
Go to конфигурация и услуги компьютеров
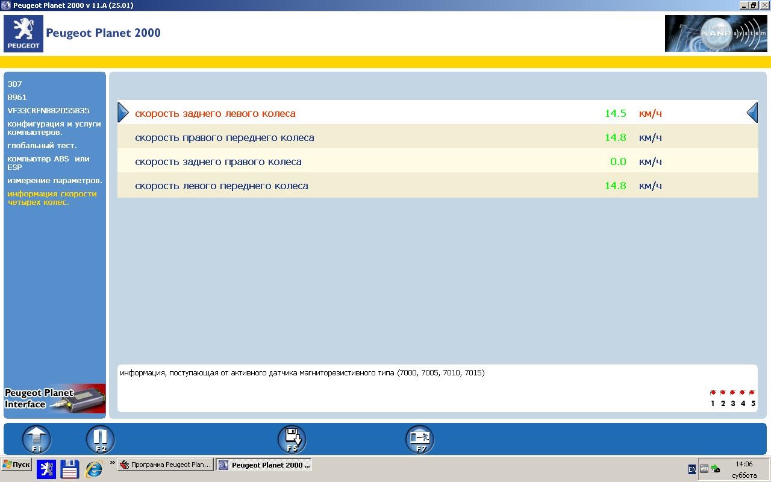[54, 128]
